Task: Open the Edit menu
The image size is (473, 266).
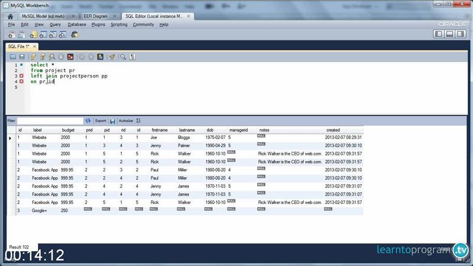Action: point(24,24)
